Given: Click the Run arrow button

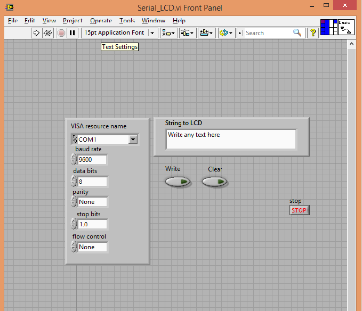Looking at the screenshot, I should click(x=36, y=33).
